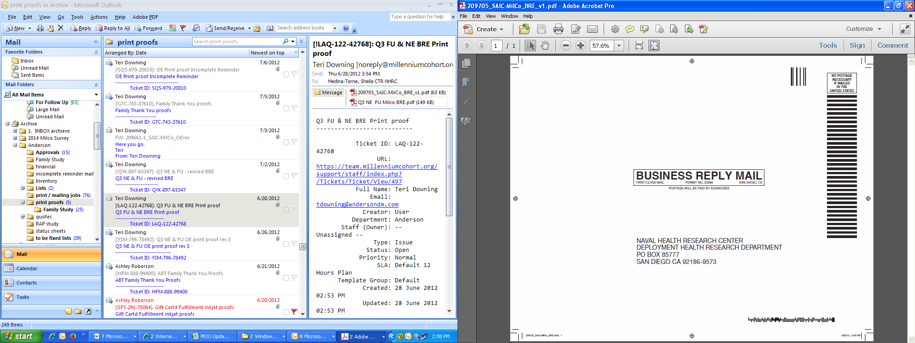Viewport: 915px width, 343px height.
Task: Open the Comment pane tab in Acrobat
Action: [893, 46]
